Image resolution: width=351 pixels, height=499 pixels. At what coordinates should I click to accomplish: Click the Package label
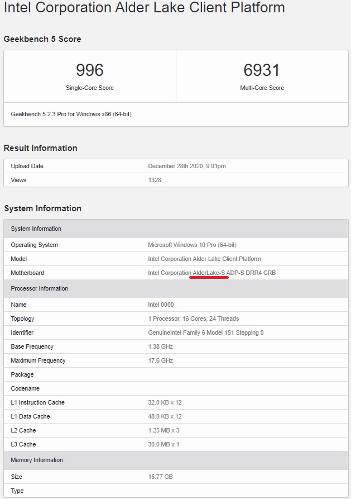22,375
